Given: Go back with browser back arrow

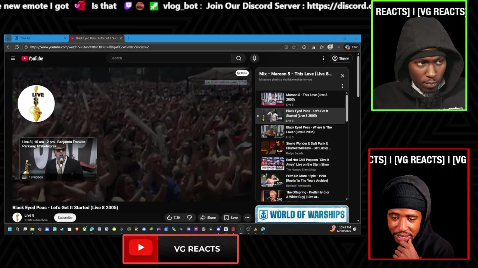Looking at the screenshot, I should [x=8, y=47].
